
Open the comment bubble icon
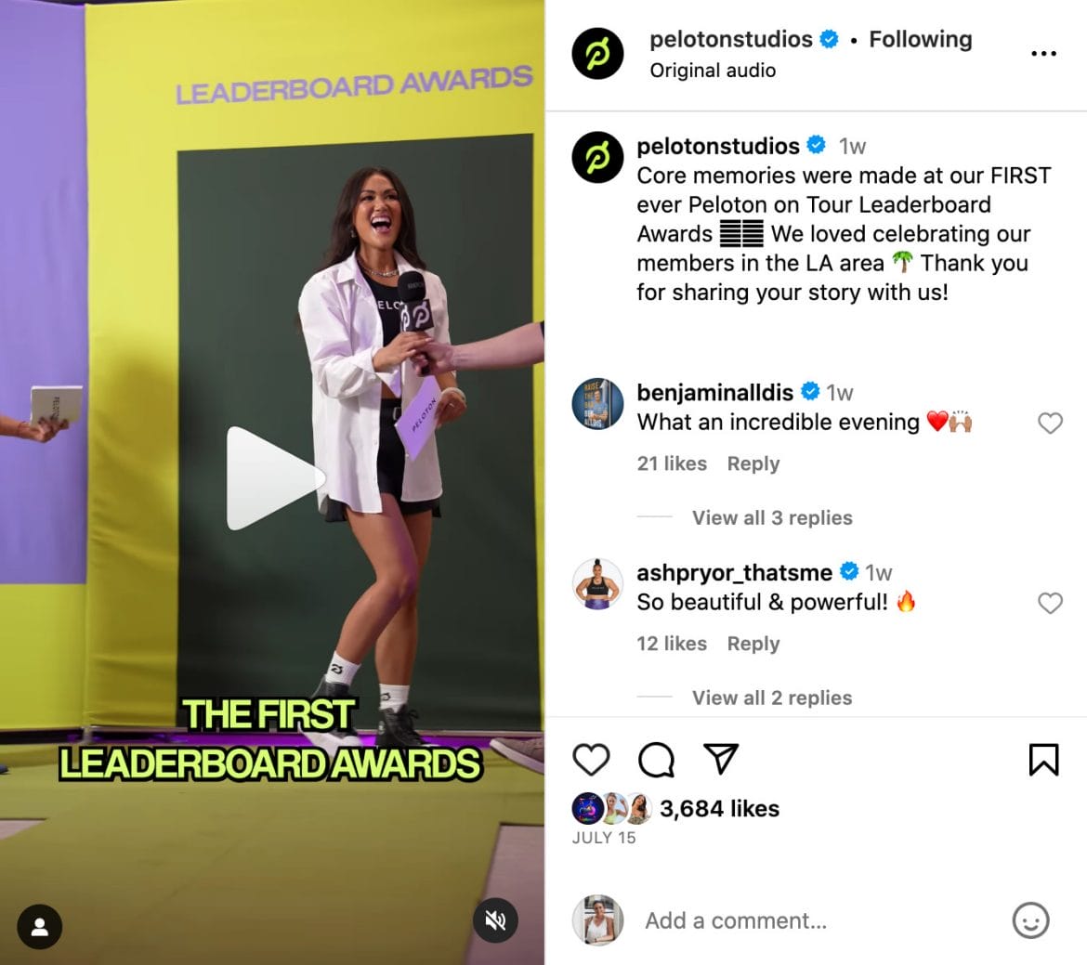click(656, 759)
